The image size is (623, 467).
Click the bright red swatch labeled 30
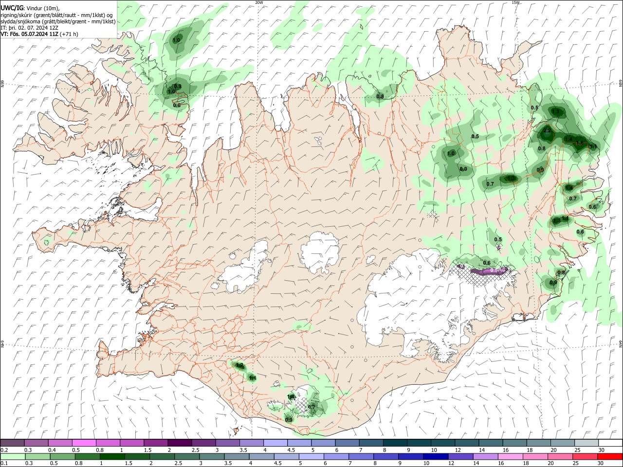(610, 457)
